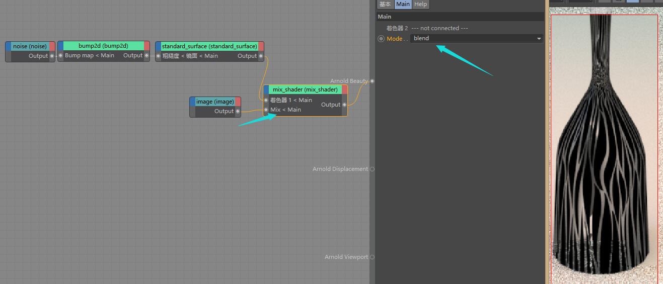Click the Main section header
The image size is (663, 284).
point(461,17)
